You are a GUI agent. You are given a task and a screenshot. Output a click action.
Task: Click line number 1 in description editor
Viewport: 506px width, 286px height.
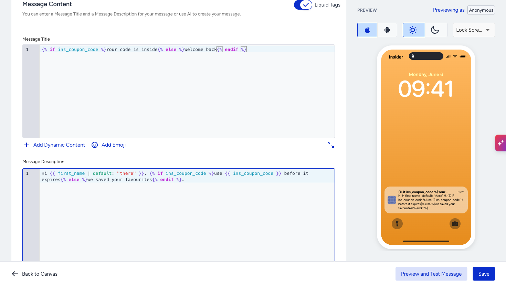click(x=28, y=173)
